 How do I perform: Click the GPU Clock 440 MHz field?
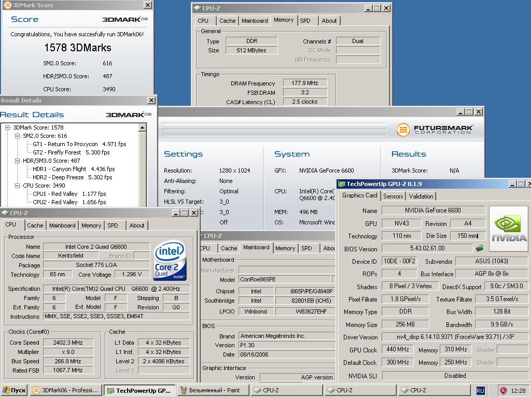pos(398,349)
